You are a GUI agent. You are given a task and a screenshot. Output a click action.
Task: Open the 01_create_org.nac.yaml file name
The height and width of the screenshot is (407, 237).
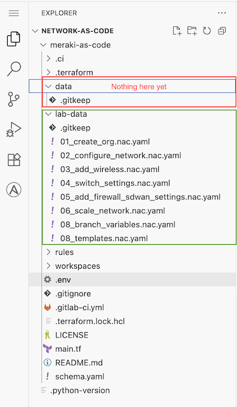pos(105,142)
